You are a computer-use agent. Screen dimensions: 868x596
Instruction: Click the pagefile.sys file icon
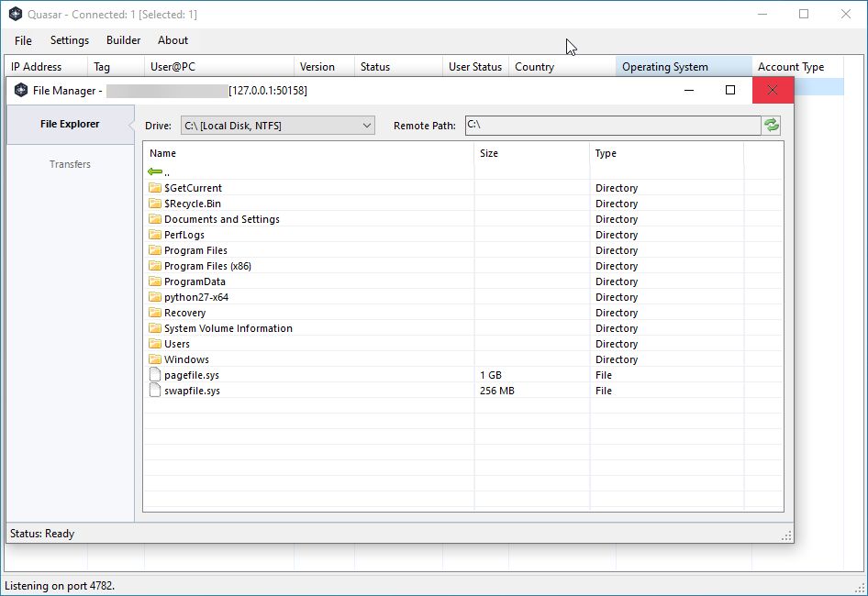click(155, 374)
